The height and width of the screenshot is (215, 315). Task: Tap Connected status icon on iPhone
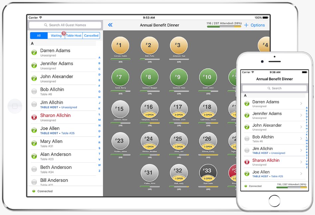(x=246, y=186)
